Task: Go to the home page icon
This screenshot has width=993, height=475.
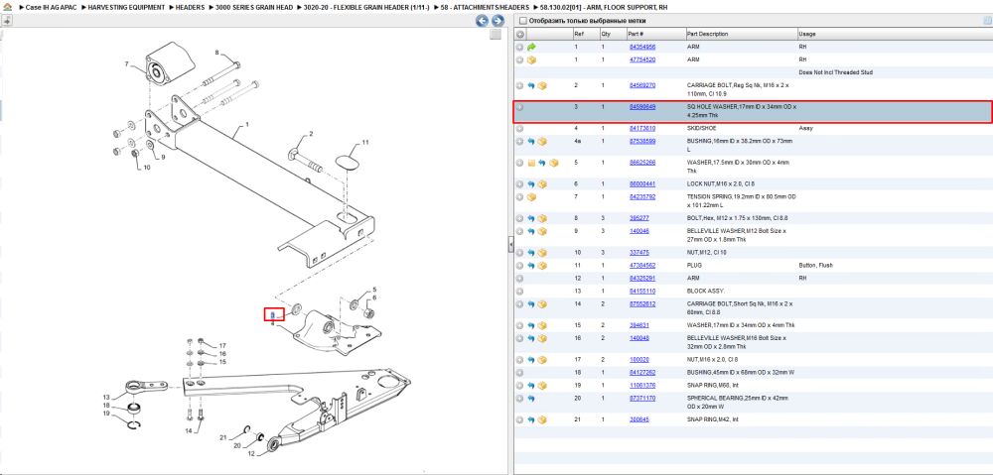Action: click(x=9, y=7)
